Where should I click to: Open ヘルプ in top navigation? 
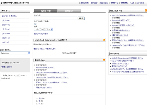(132, 3)
